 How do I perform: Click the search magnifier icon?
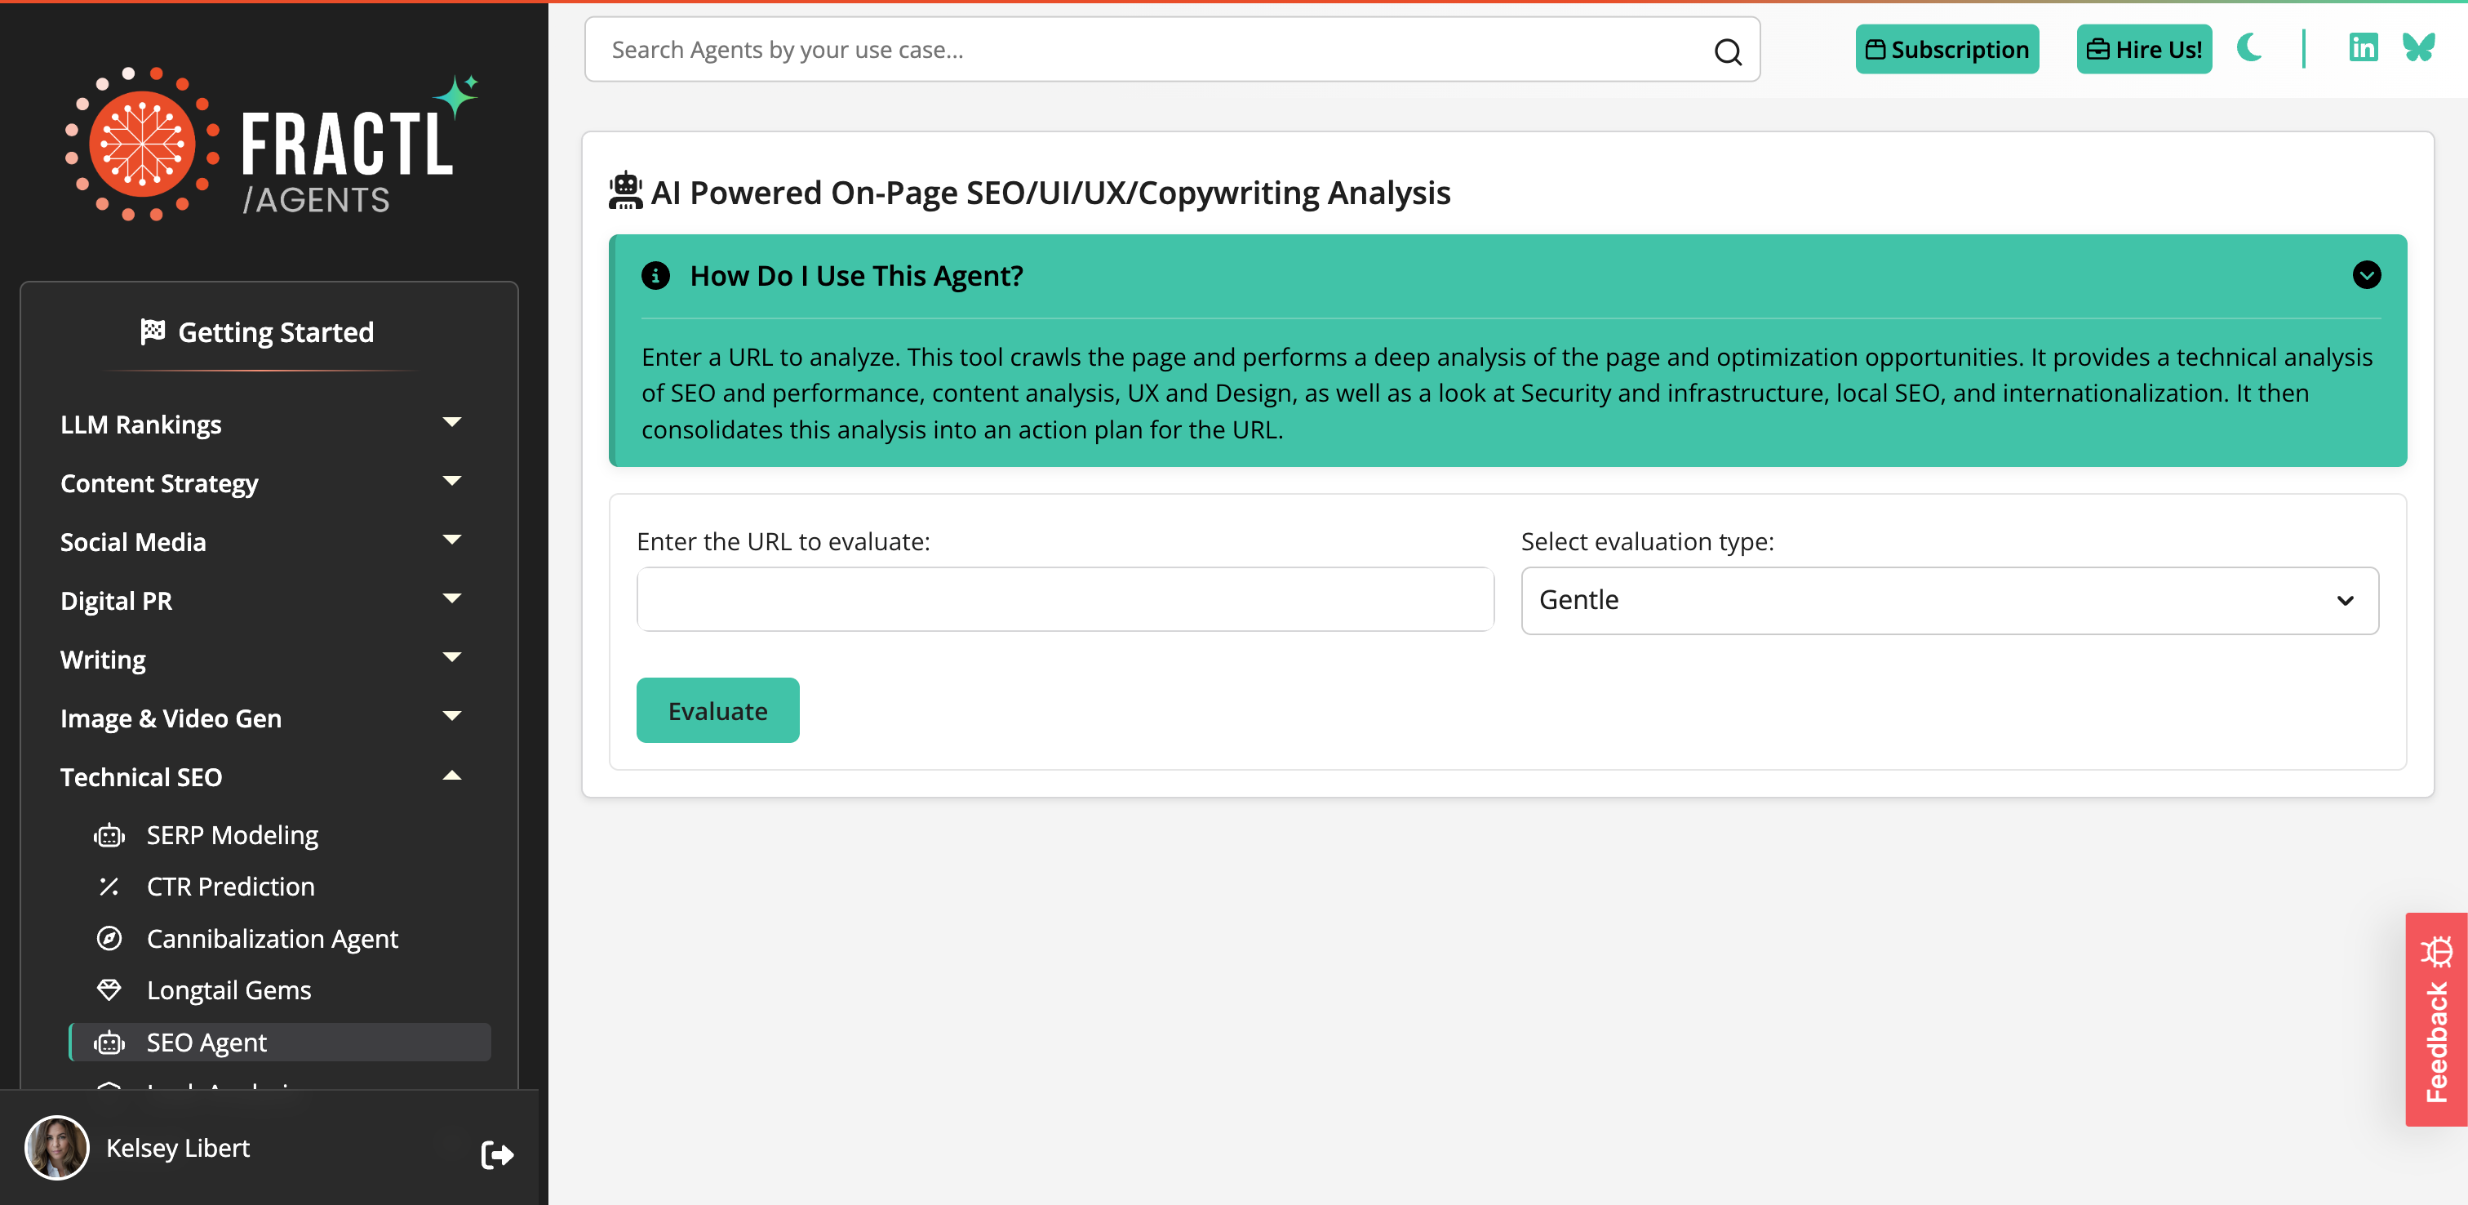[1728, 50]
